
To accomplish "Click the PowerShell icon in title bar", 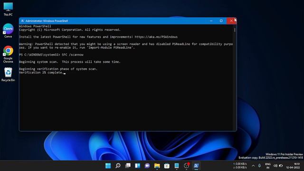I will tap(22, 21).
